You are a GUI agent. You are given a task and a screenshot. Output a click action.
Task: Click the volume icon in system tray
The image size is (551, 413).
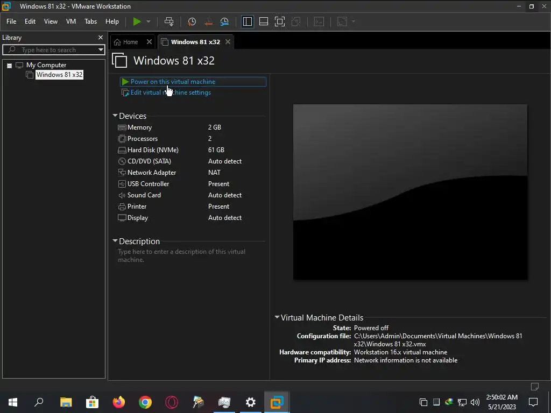click(475, 402)
